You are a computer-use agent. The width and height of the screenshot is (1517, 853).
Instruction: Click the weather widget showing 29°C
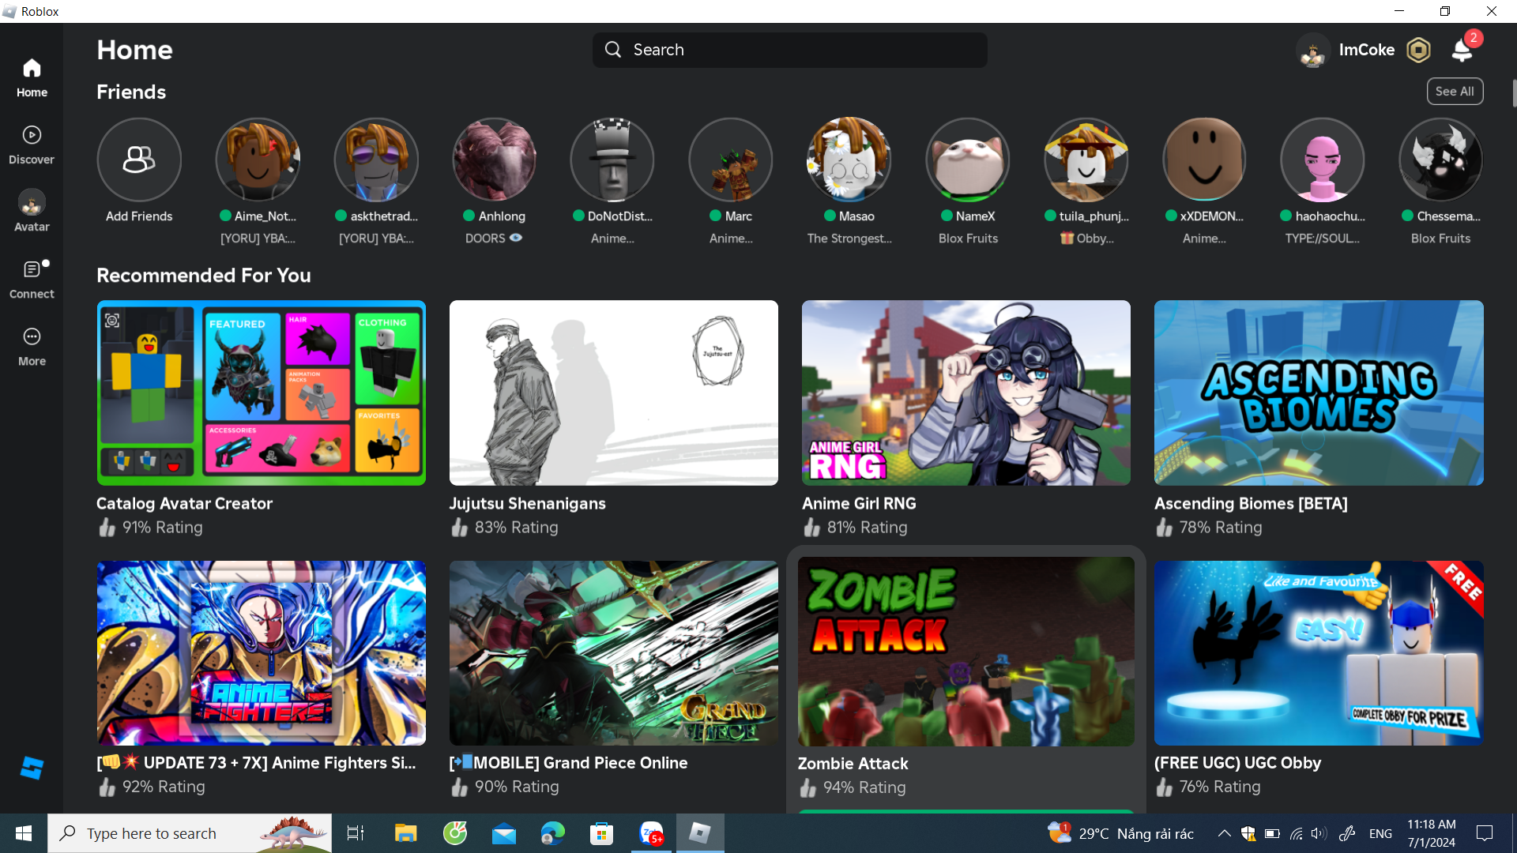[x=1120, y=833]
